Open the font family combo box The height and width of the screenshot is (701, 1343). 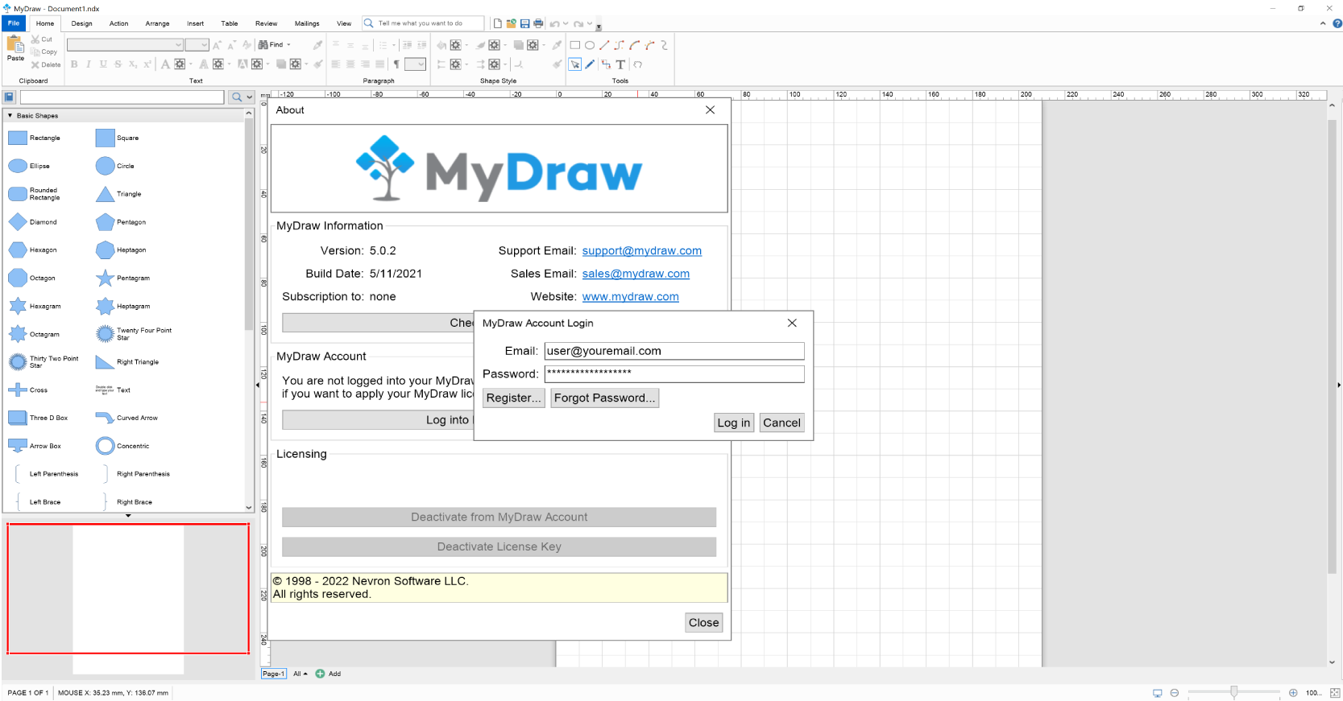[x=125, y=45]
